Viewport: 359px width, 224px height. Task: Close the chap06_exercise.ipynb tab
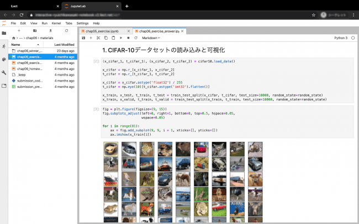tap(129, 31)
